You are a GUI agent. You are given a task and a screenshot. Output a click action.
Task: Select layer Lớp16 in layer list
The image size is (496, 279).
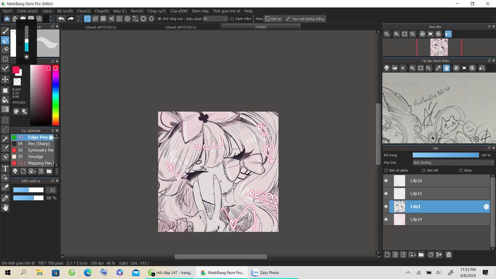point(436,181)
